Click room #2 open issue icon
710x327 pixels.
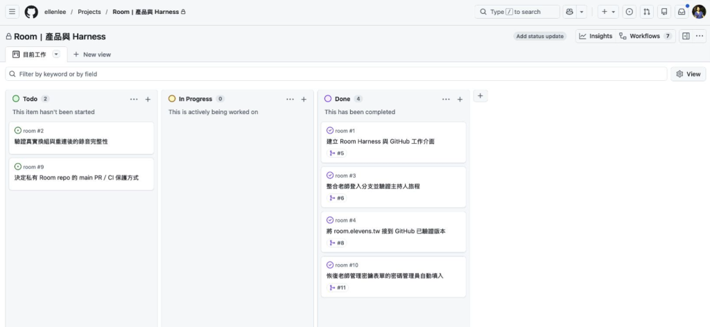18,131
